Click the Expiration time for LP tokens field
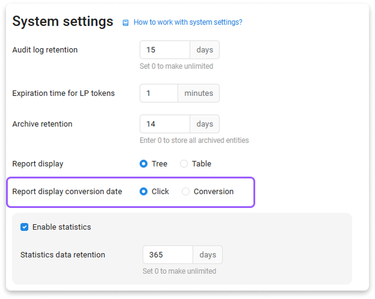375x299 pixels. click(x=158, y=93)
